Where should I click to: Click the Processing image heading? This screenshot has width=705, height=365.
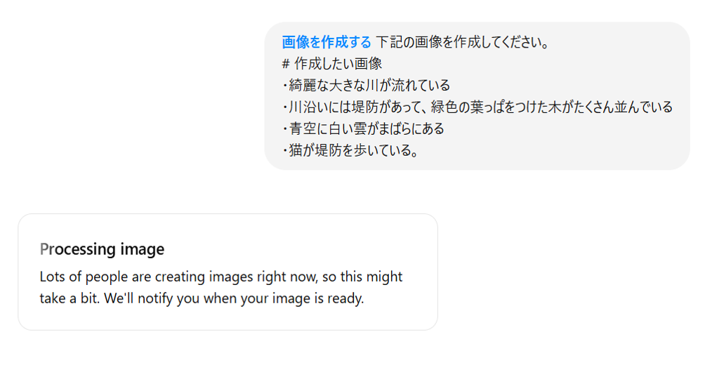tap(102, 249)
